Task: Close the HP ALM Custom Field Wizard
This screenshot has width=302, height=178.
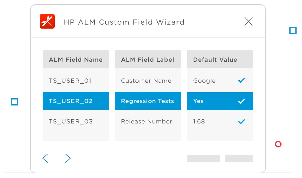Action: tap(248, 21)
